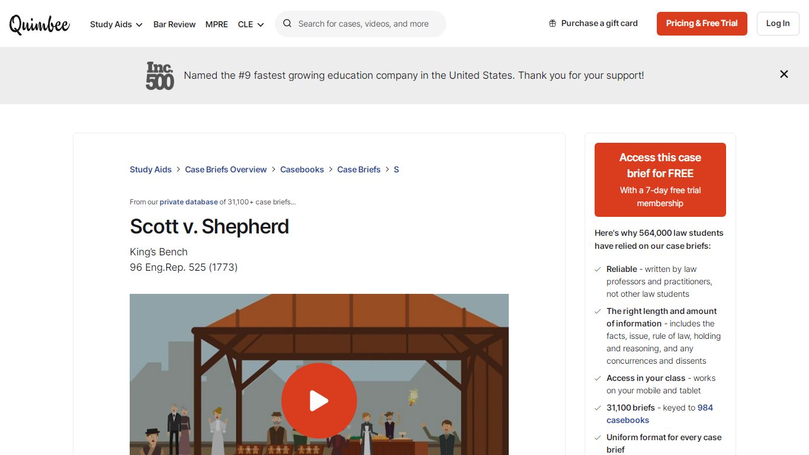Click the Inc. 500 badge
This screenshot has height=455, width=809.
(x=160, y=76)
